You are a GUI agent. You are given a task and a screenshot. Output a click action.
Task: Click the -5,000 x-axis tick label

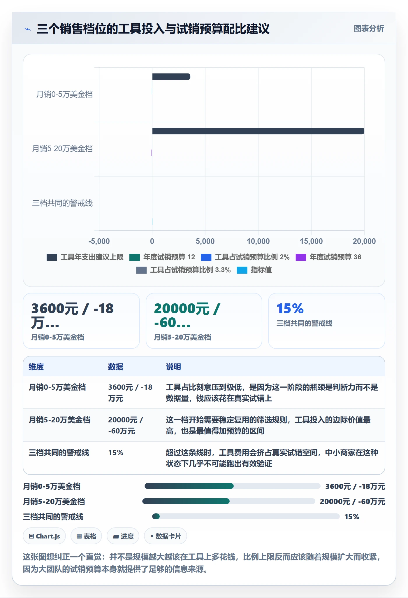coord(99,241)
